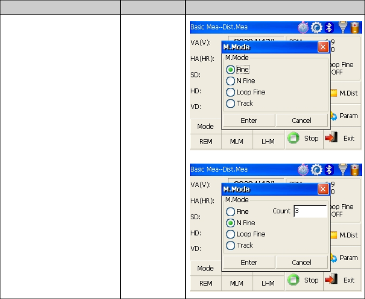Click LHM button in upper screen
Viewport: 365px width, 299px height.
coord(268,141)
